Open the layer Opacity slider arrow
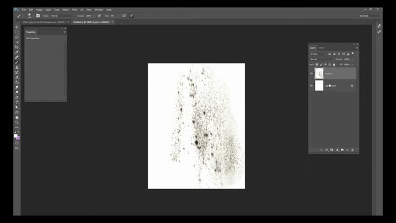 pyautogui.click(x=353, y=59)
